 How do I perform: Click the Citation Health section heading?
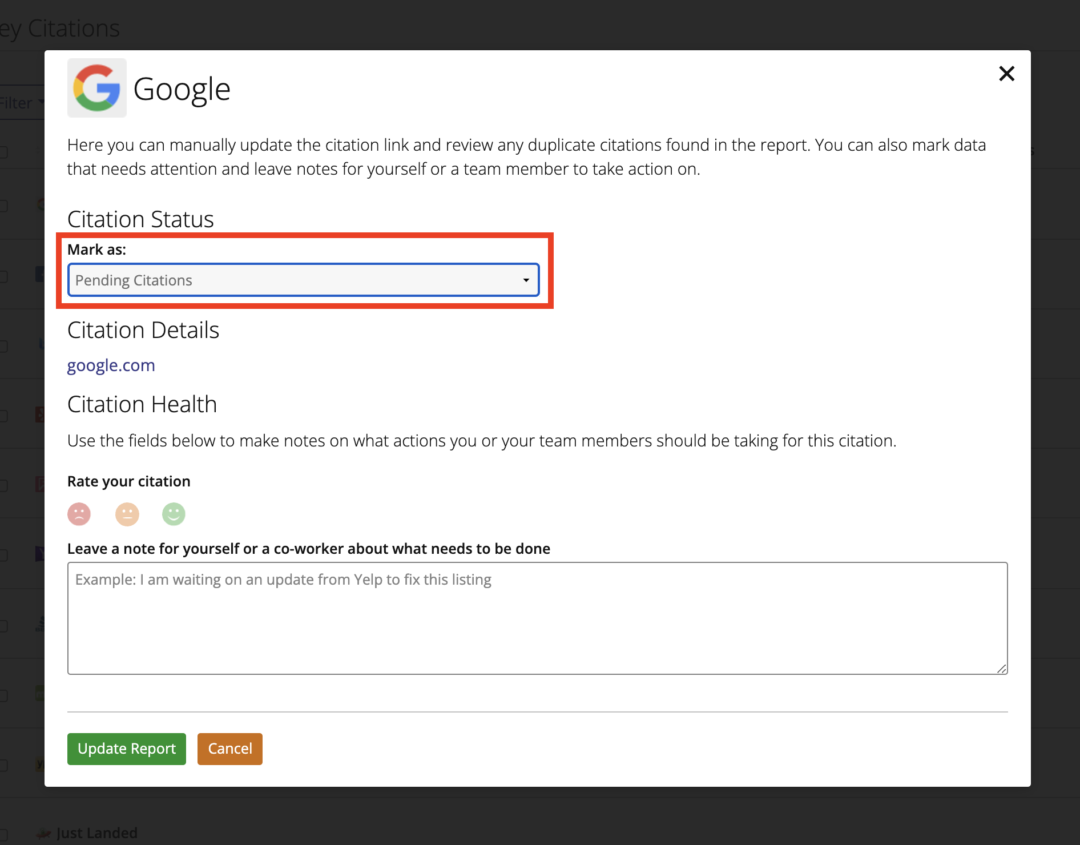point(142,404)
